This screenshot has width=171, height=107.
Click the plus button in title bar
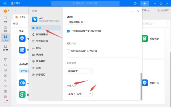point(144,3)
